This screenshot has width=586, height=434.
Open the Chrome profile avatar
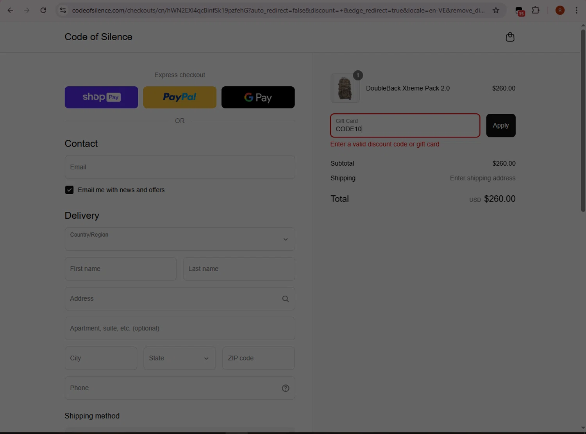(560, 11)
